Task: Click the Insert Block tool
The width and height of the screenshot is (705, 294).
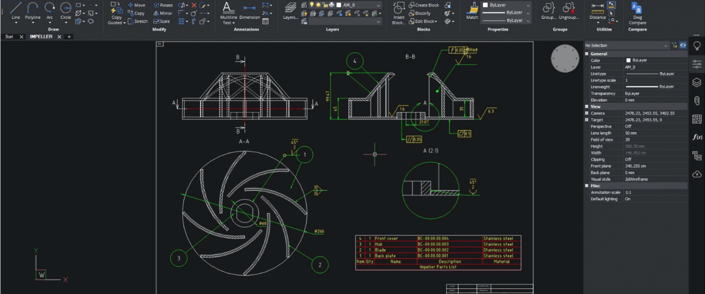Action: coord(399,13)
